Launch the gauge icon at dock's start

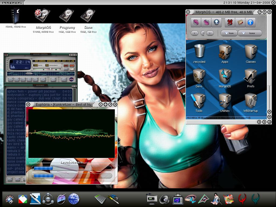9,199
